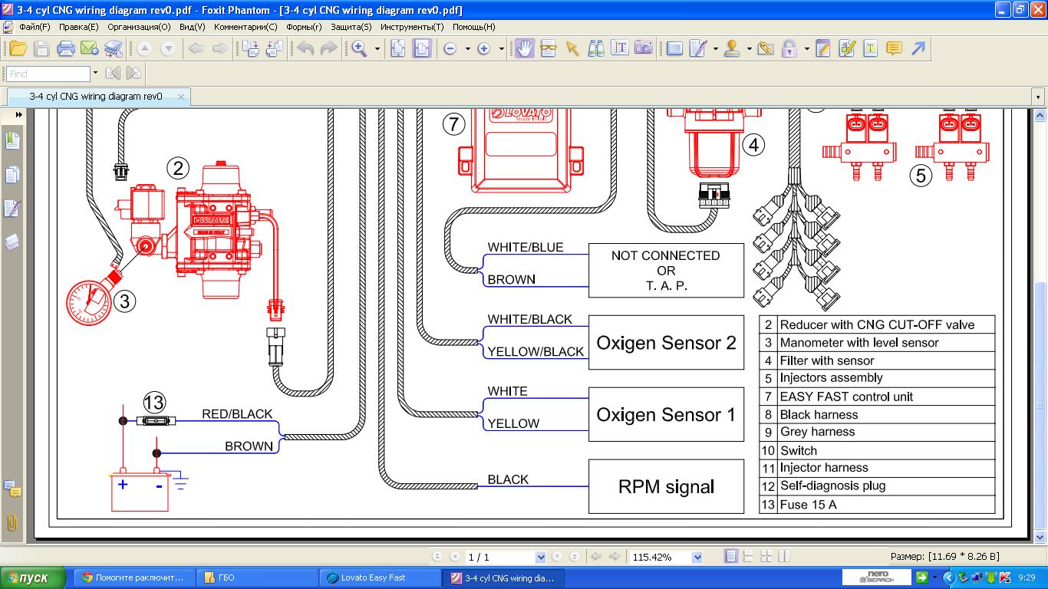The height and width of the screenshot is (589, 1048).
Task: Close the 3-4 cyl CNG wiring diagram tab
Action: [x=181, y=97]
